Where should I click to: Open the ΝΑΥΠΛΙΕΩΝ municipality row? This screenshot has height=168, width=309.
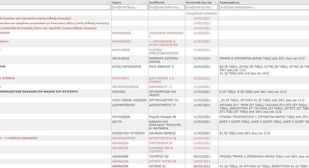[122, 50]
